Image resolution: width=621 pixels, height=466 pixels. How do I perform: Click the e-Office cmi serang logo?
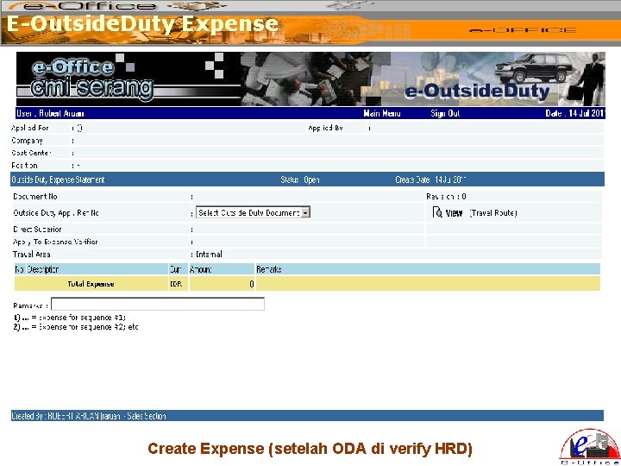coord(92,80)
